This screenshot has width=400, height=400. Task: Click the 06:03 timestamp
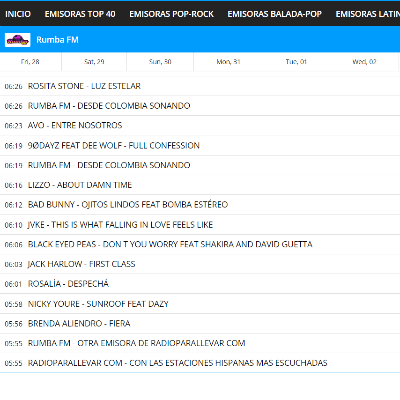14,264
